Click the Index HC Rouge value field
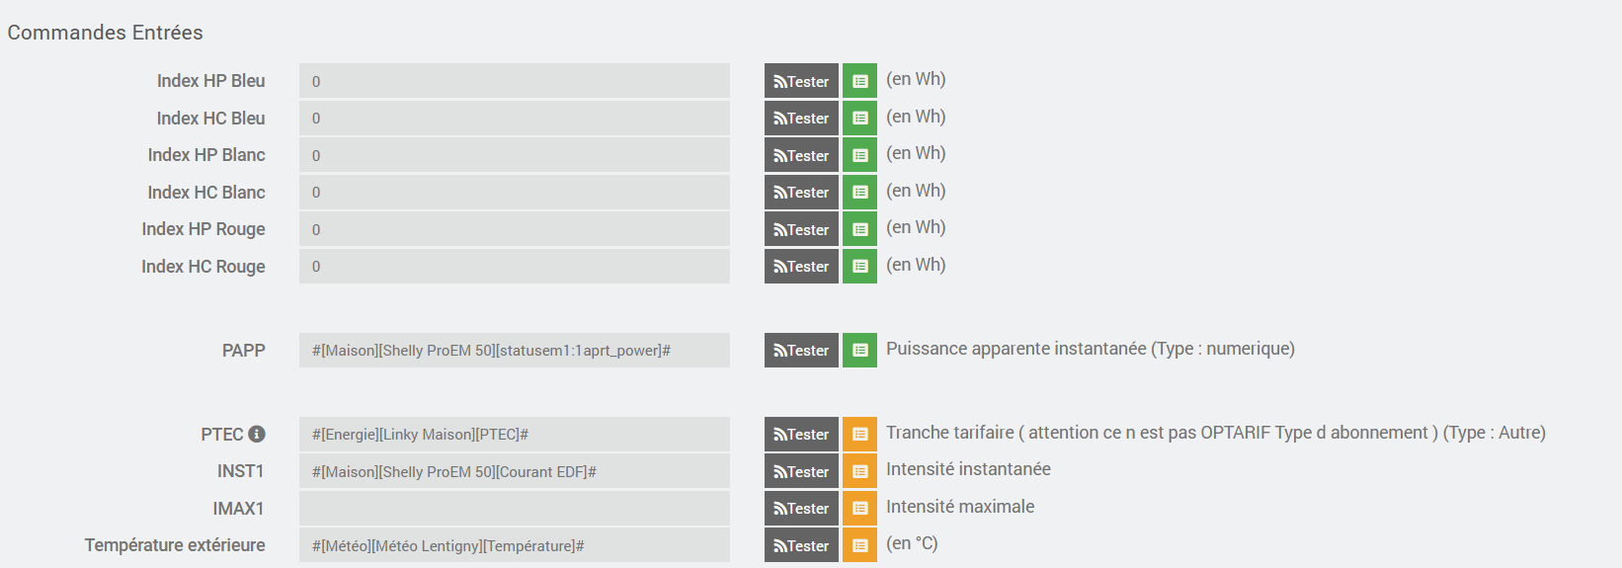This screenshot has height=568, width=1622. (x=515, y=266)
